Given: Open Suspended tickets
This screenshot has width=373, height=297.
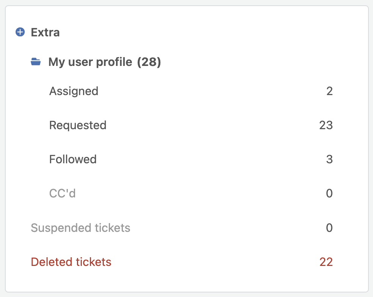Looking at the screenshot, I should click(81, 228).
